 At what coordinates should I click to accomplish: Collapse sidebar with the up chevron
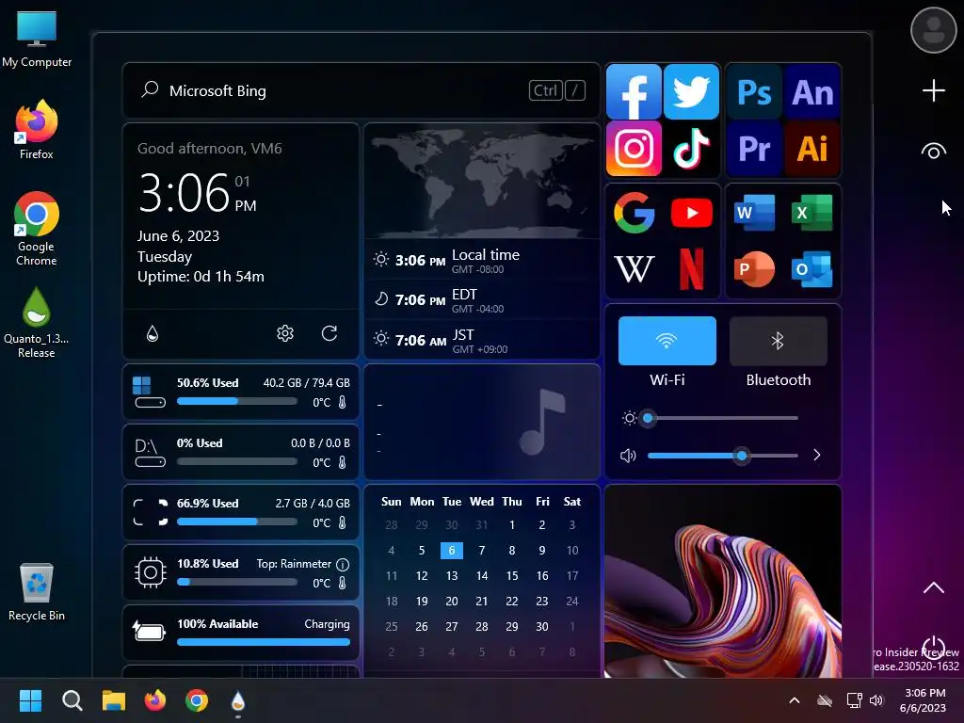point(933,587)
